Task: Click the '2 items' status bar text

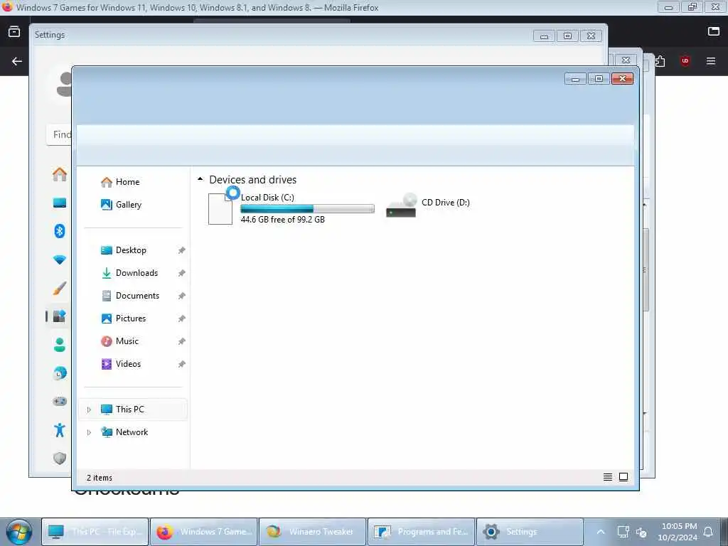Action: (x=100, y=478)
